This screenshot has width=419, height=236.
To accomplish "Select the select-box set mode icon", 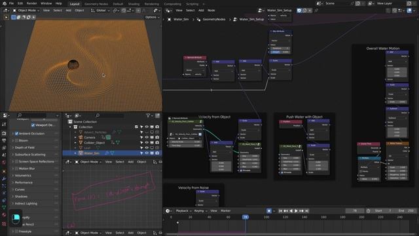I will coord(13,17).
